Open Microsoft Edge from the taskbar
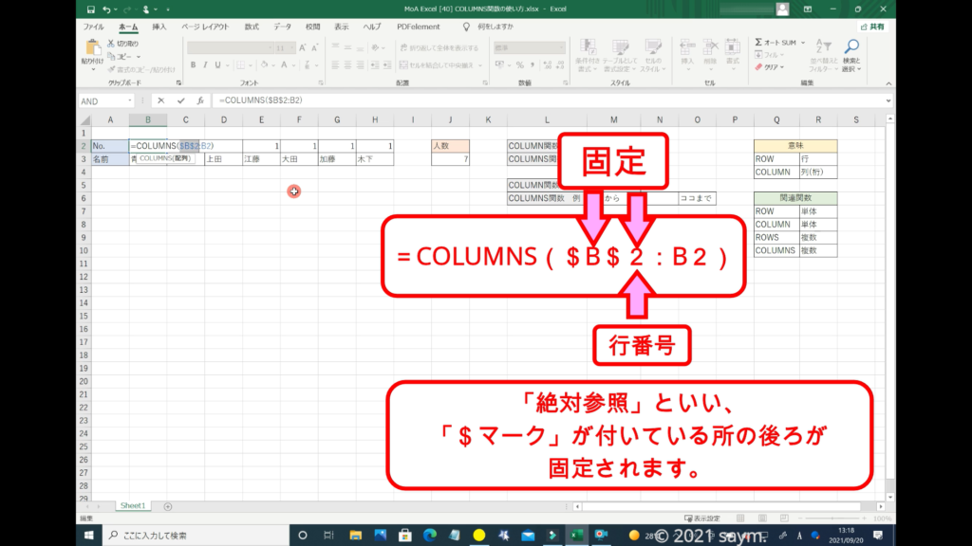Viewport: 972px width, 546px height. pyautogui.click(x=428, y=536)
